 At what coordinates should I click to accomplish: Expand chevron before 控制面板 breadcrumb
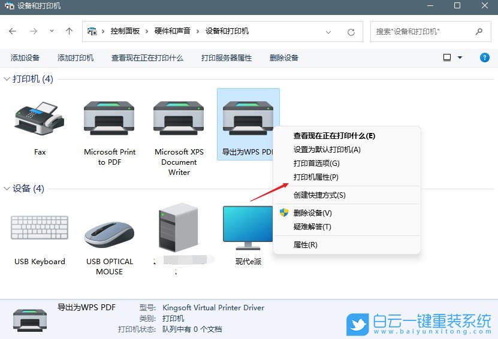pyautogui.click(x=103, y=31)
